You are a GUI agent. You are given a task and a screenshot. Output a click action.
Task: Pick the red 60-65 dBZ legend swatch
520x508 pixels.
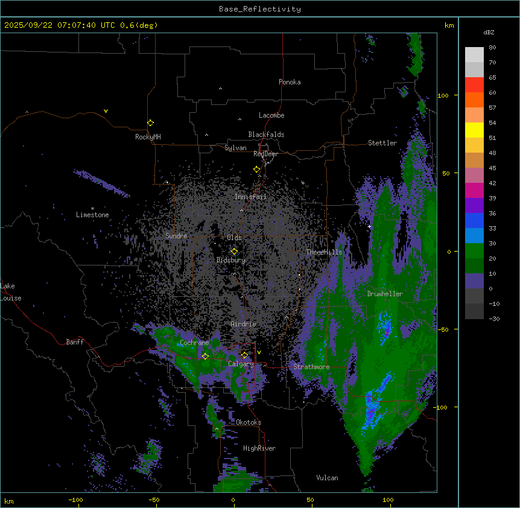474,84
